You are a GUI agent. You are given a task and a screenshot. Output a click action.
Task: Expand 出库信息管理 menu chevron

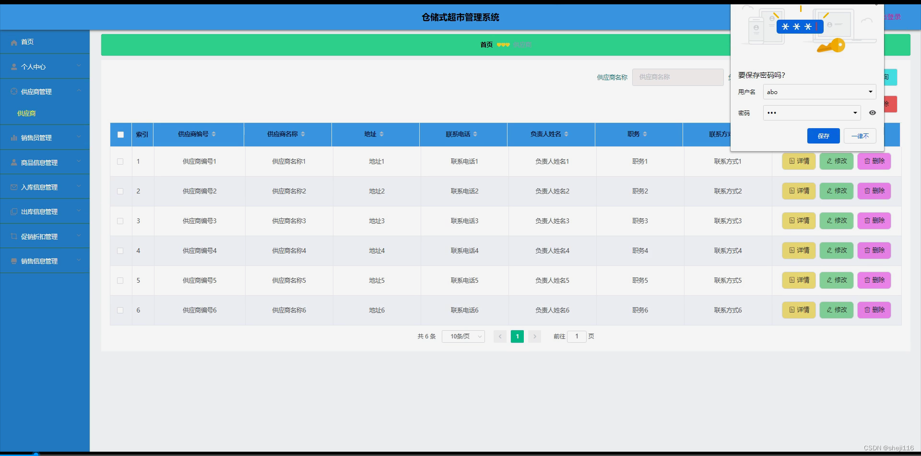click(79, 211)
